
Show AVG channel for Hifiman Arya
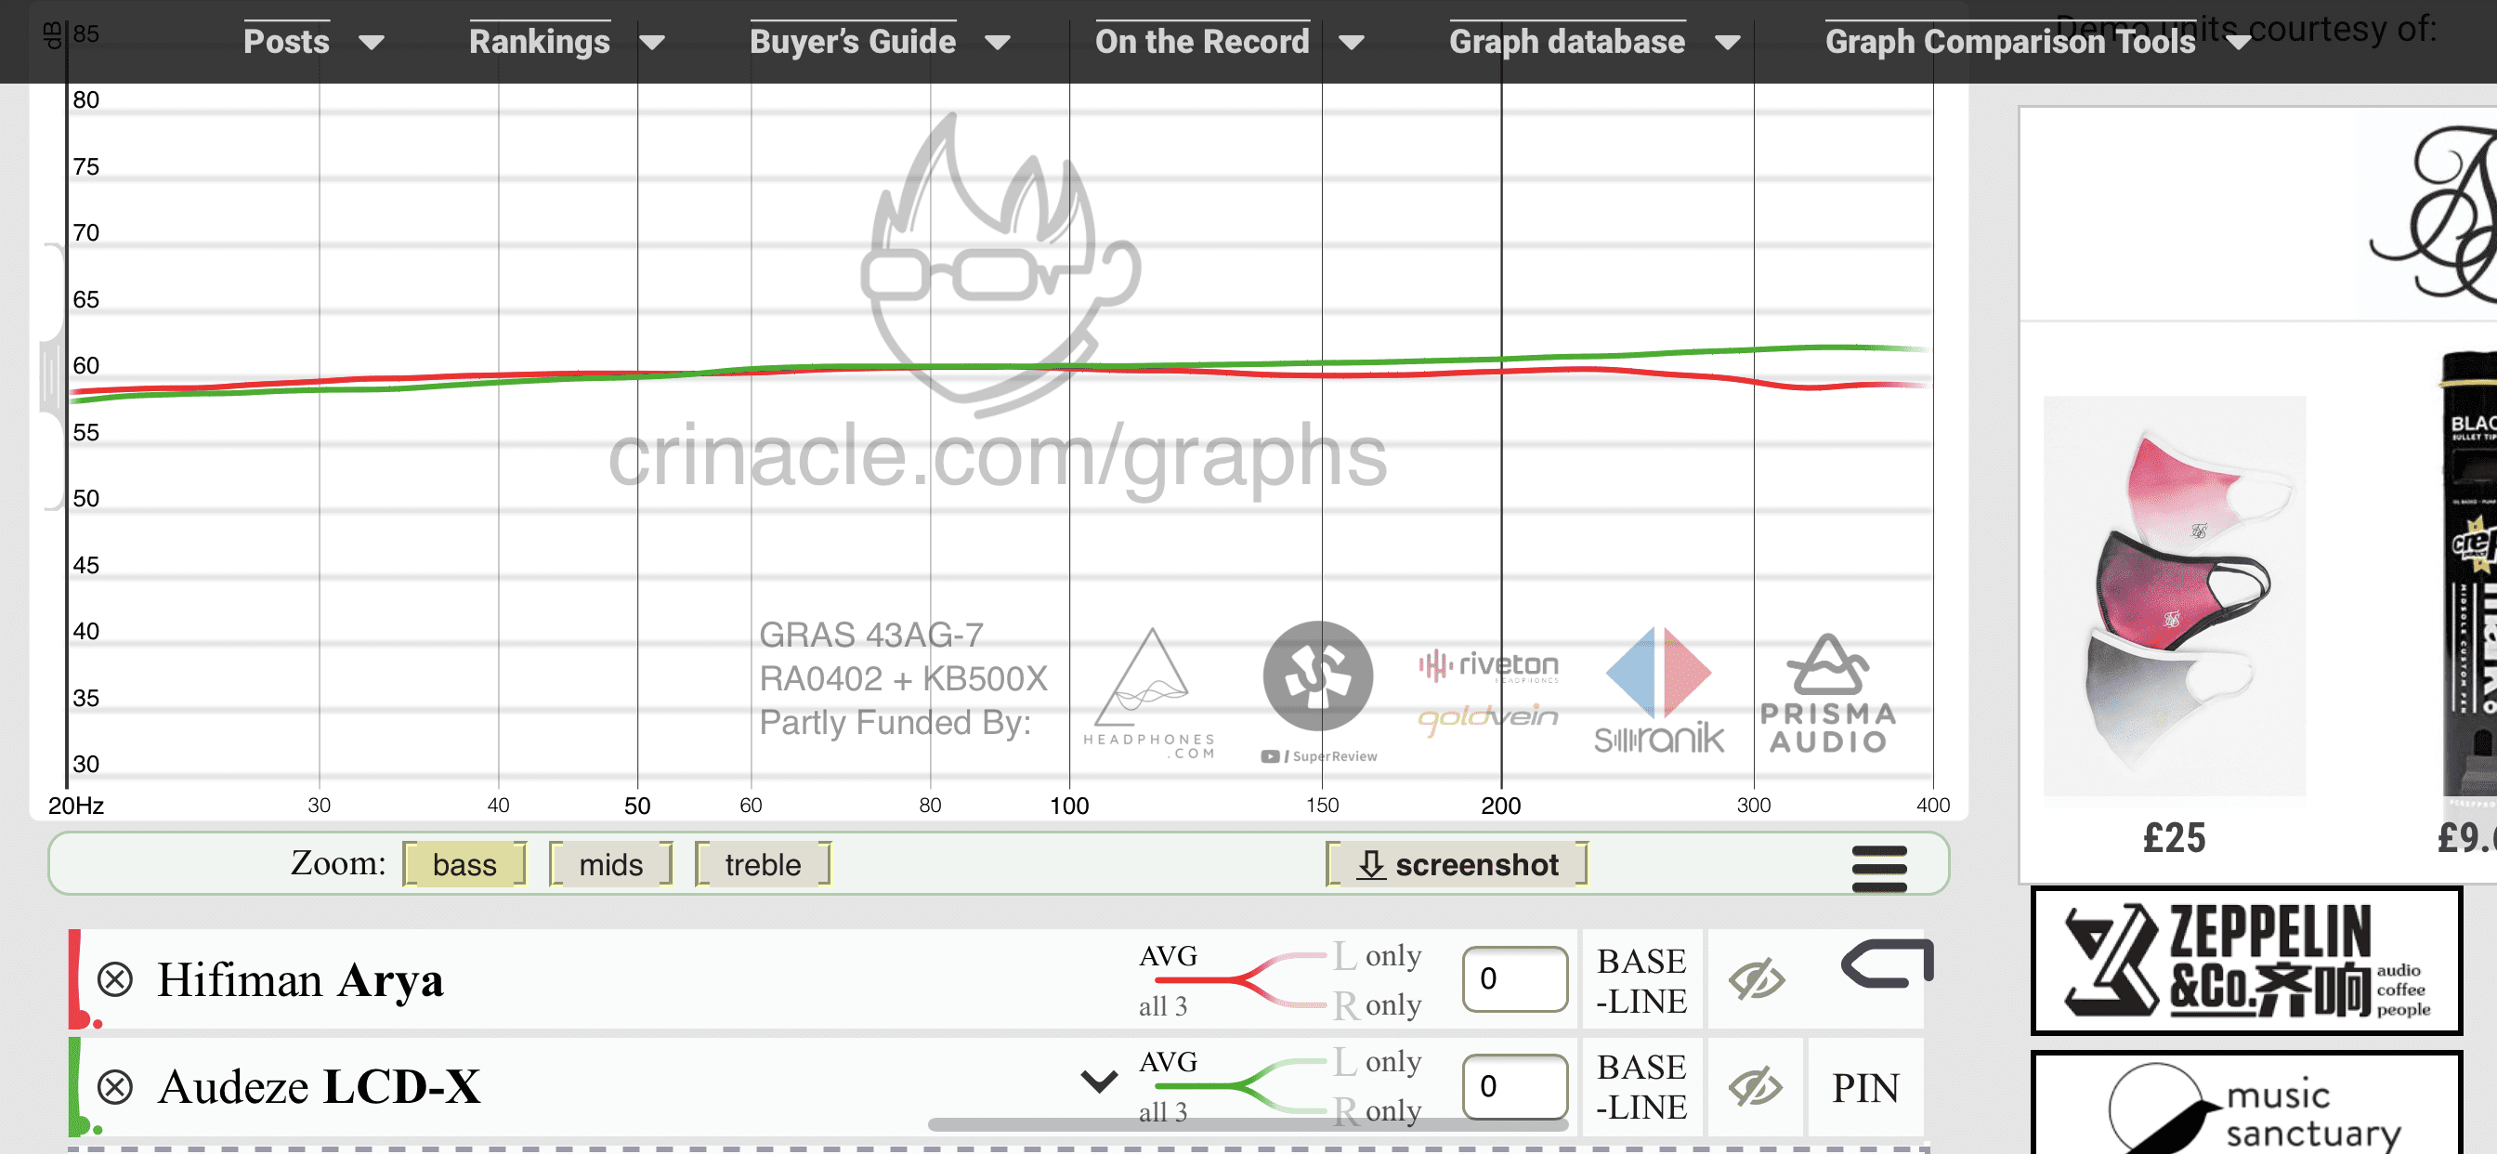[x=1168, y=956]
